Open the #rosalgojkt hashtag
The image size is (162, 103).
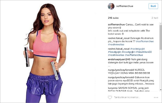point(128,52)
